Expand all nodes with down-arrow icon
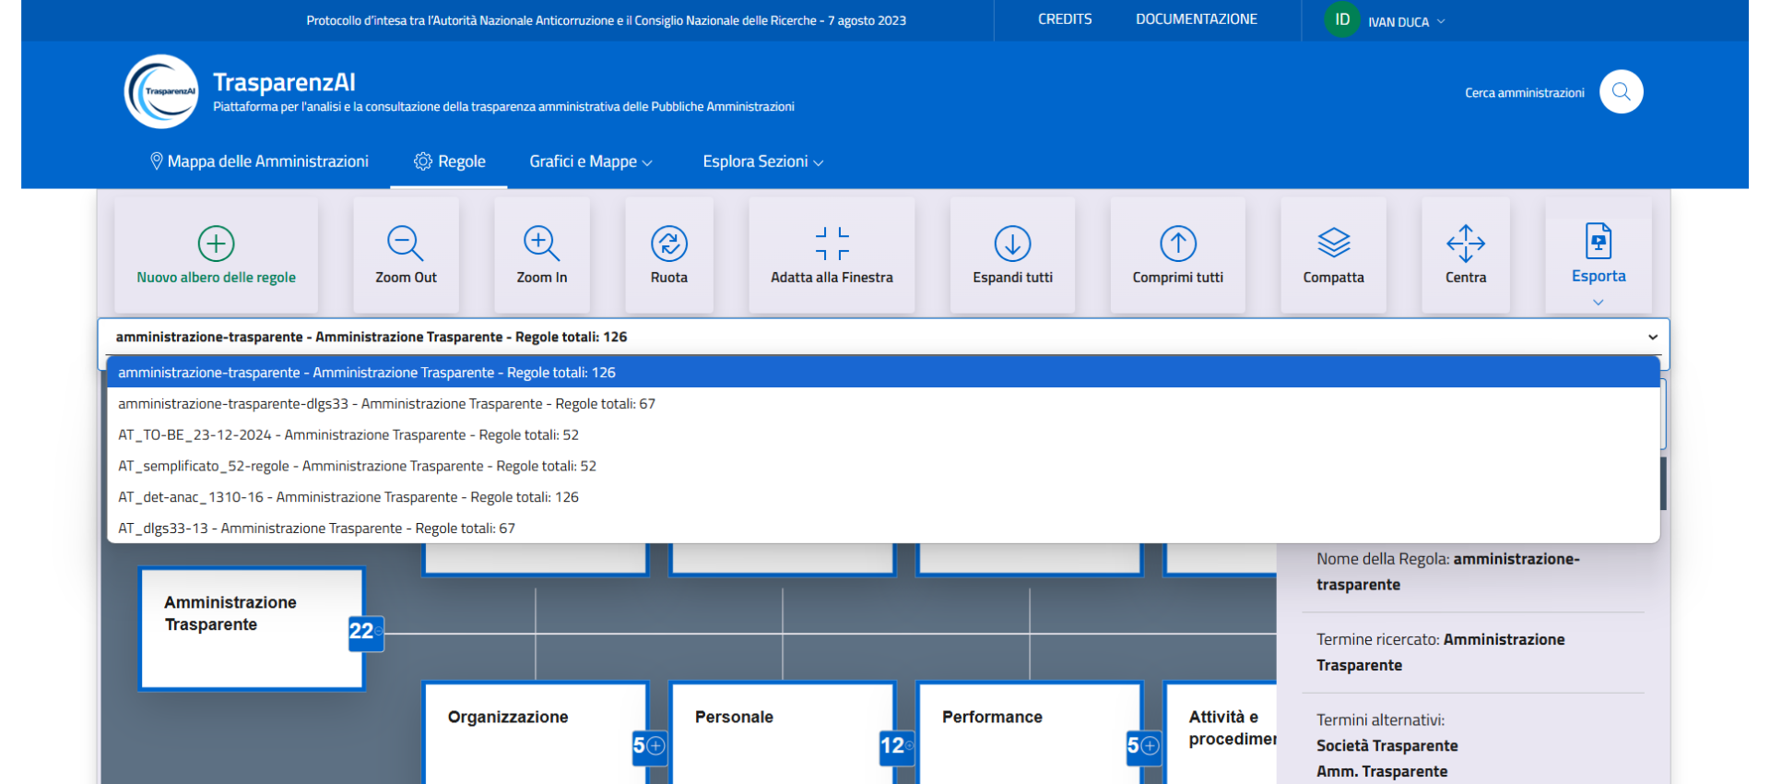 point(1012,244)
